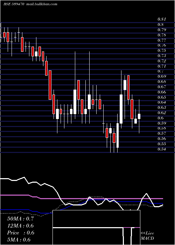
Task: Click the BSE 539470 ticker label
Action: point(14,4)
